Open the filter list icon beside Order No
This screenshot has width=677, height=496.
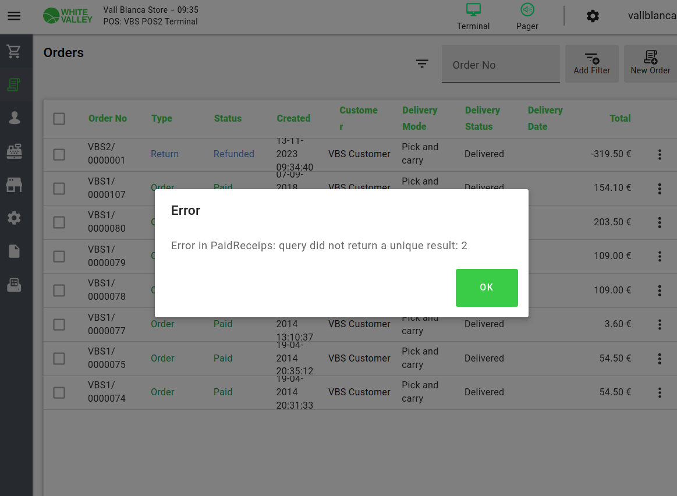422,64
